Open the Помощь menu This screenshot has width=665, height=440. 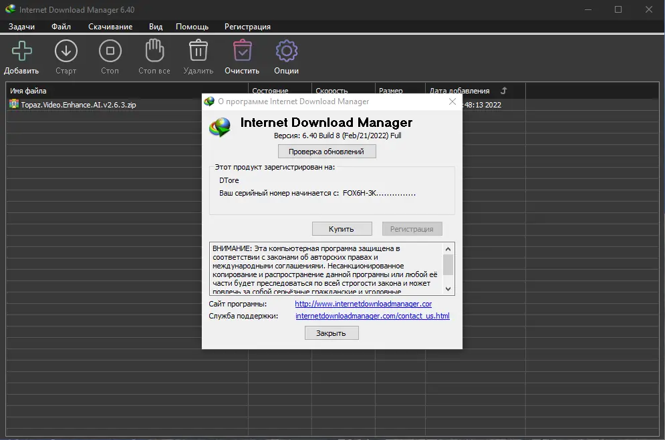point(192,27)
